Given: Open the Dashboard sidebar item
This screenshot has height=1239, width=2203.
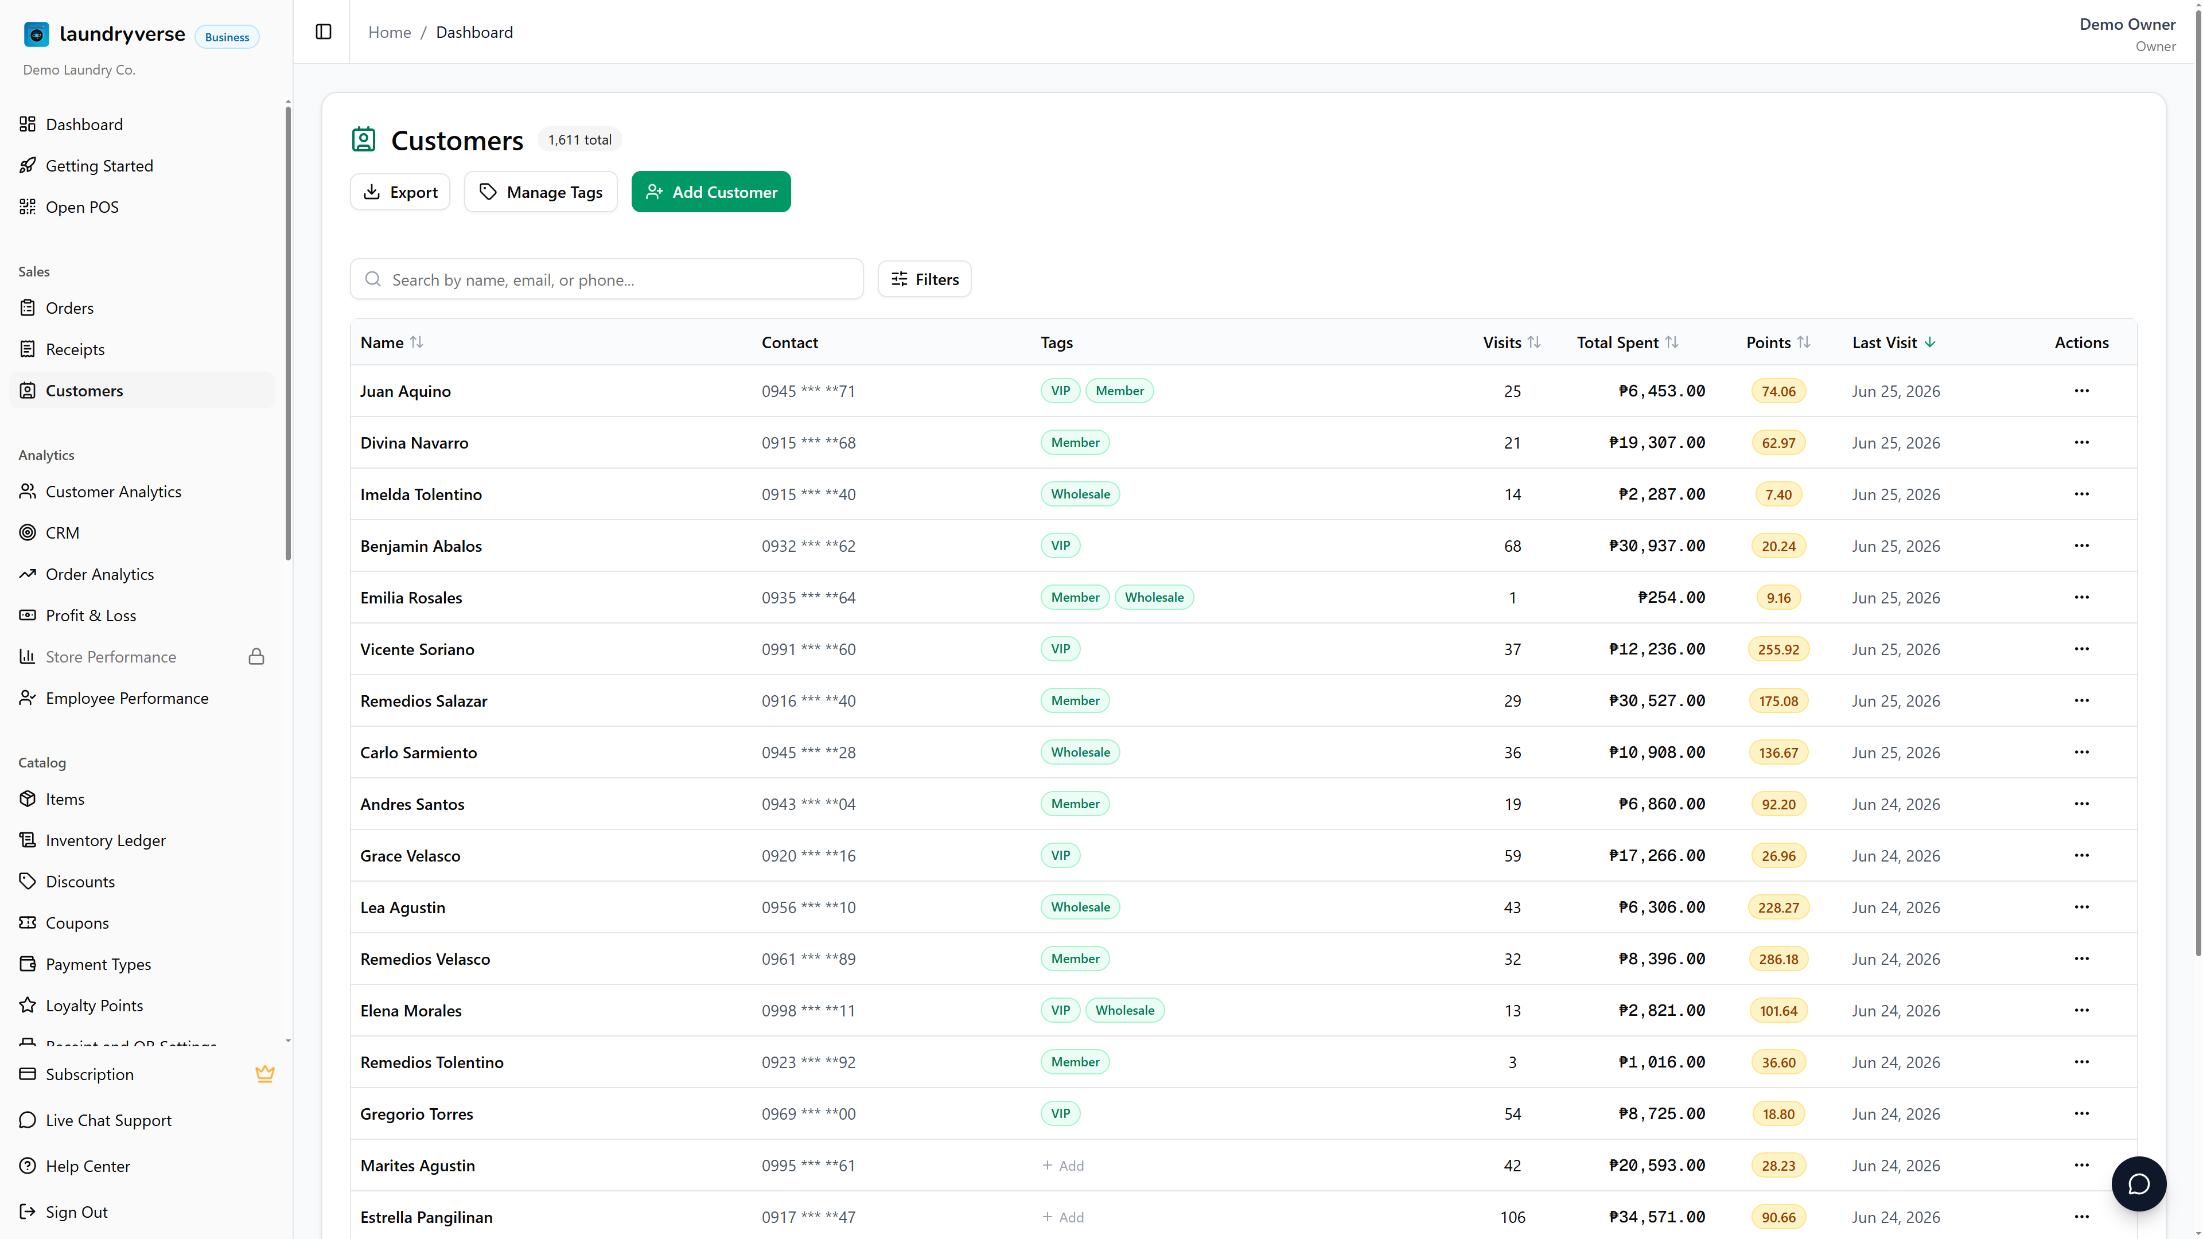Looking at the screenshot, I should (142, 125).
